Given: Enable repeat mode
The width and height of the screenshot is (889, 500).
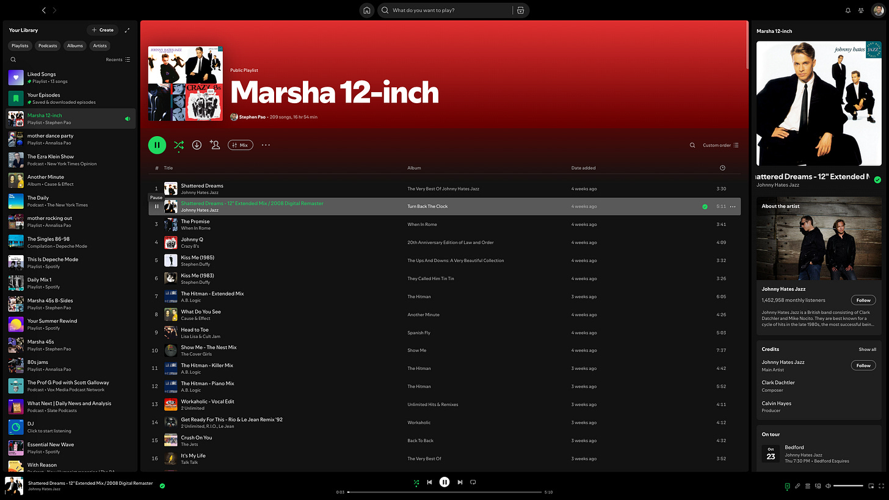Looking at the screenshot, I should (473, 482).
